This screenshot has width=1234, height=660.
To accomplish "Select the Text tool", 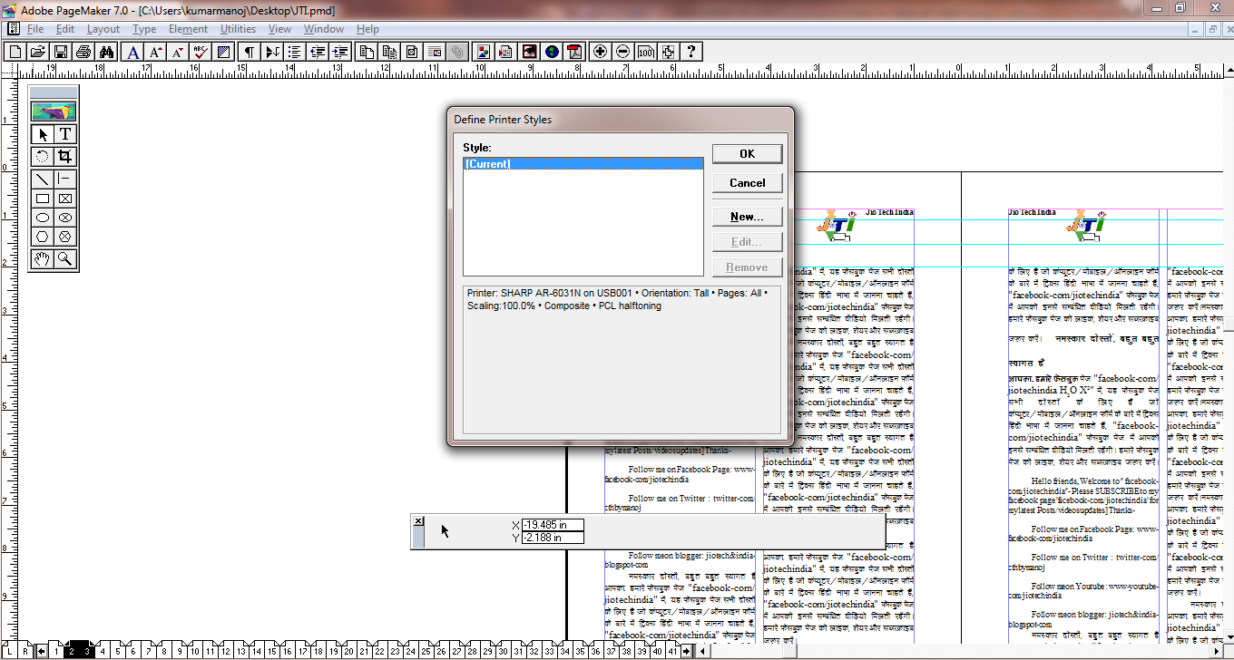I will tap(66, 133).
